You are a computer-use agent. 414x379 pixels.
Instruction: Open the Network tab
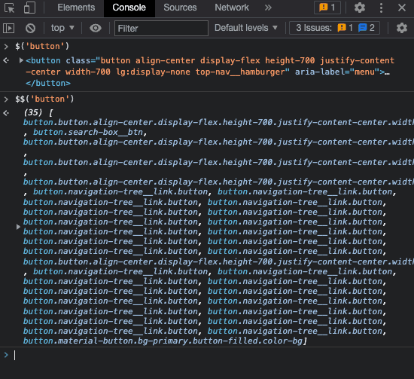[x=232, y=8]
